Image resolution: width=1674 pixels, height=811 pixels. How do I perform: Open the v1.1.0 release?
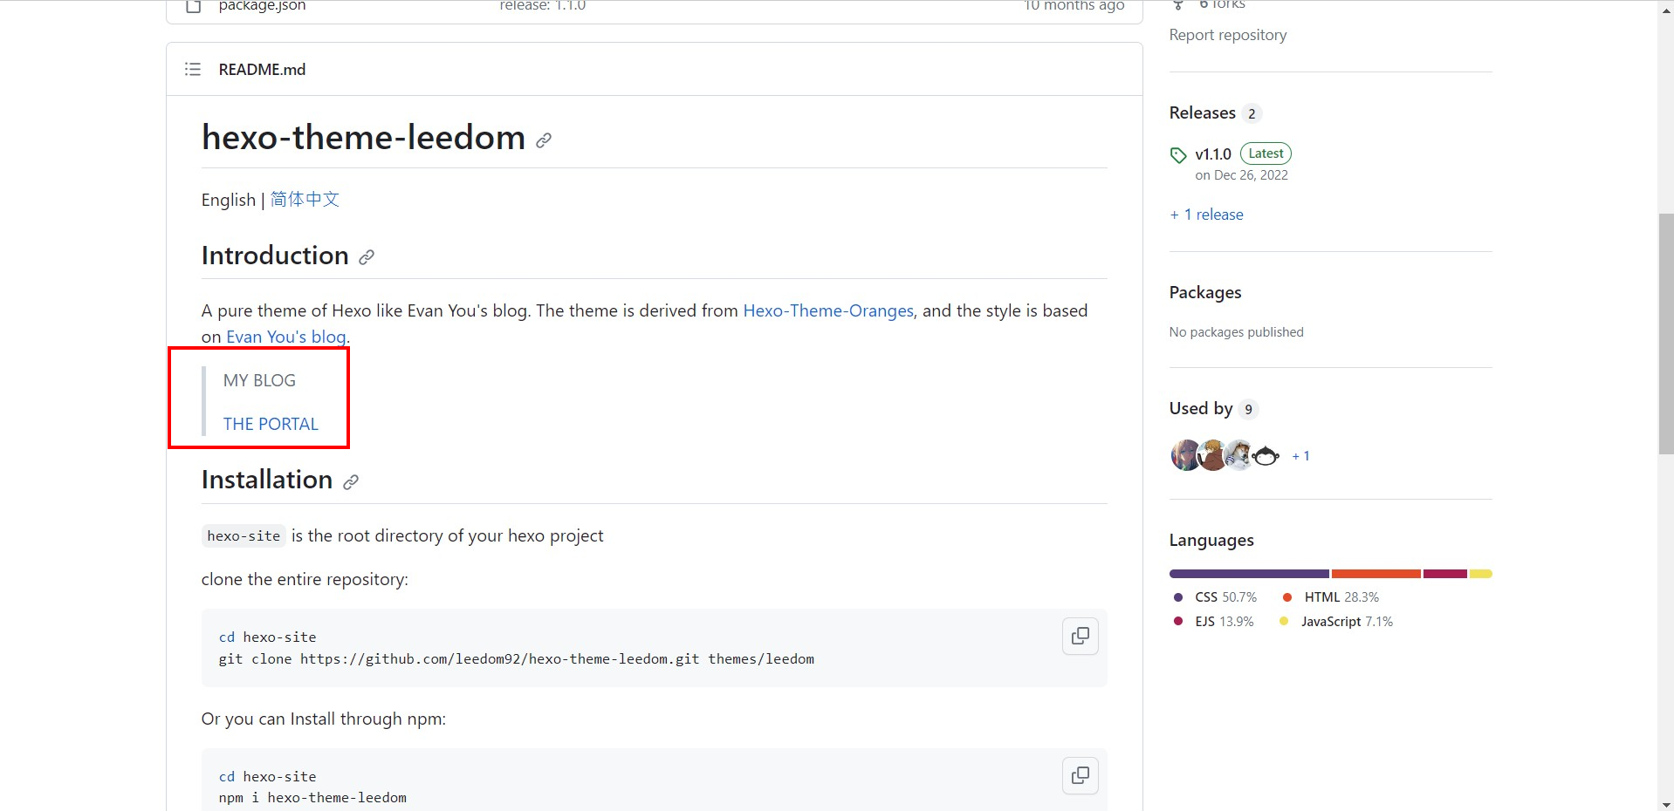tap(1213, 154)
